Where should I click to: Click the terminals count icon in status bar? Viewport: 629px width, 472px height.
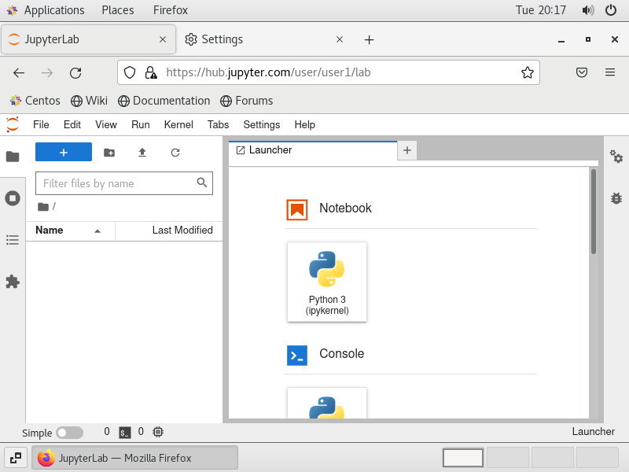click(x=125, y=432)
